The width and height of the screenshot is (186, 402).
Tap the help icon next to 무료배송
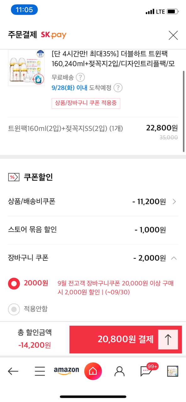click(x=81, y=77)
